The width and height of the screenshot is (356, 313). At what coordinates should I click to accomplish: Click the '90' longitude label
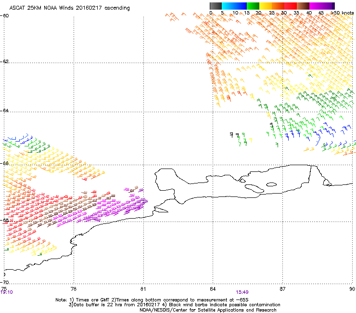coord(352,289)
